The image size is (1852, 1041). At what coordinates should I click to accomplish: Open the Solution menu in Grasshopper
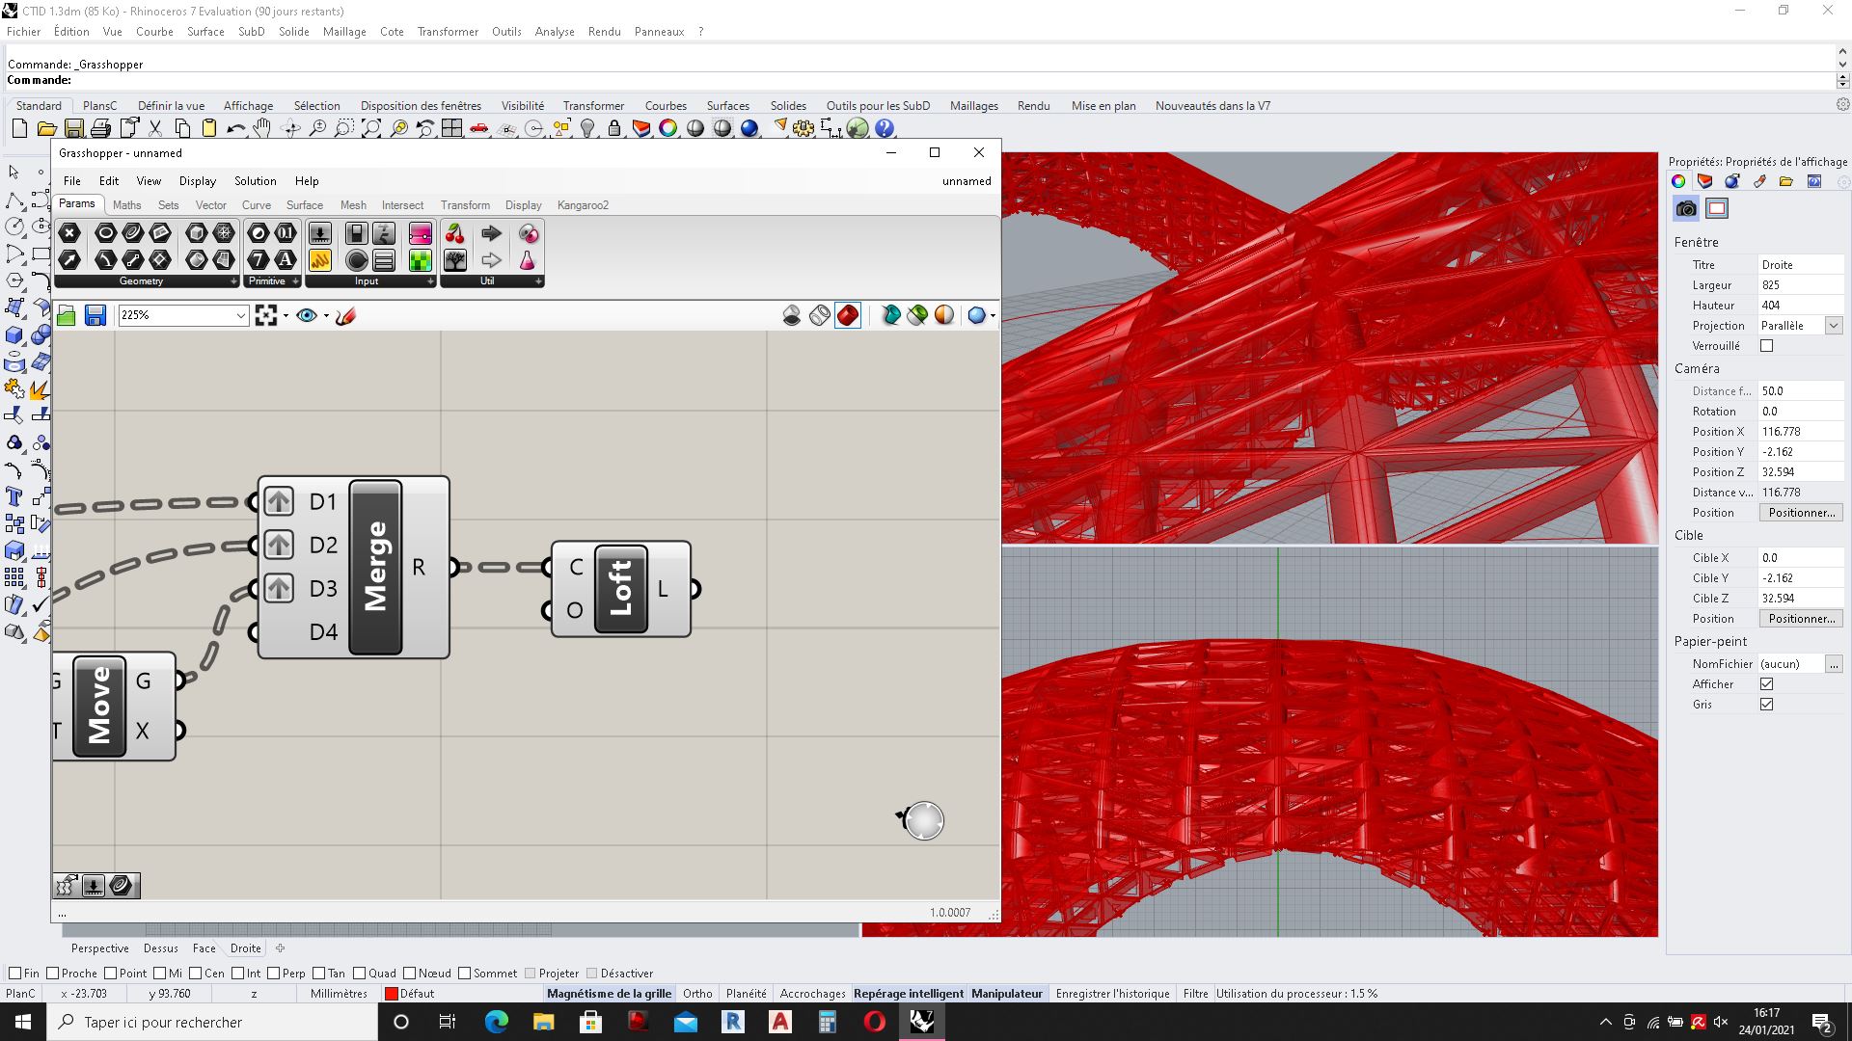click(x=255, y=181)
